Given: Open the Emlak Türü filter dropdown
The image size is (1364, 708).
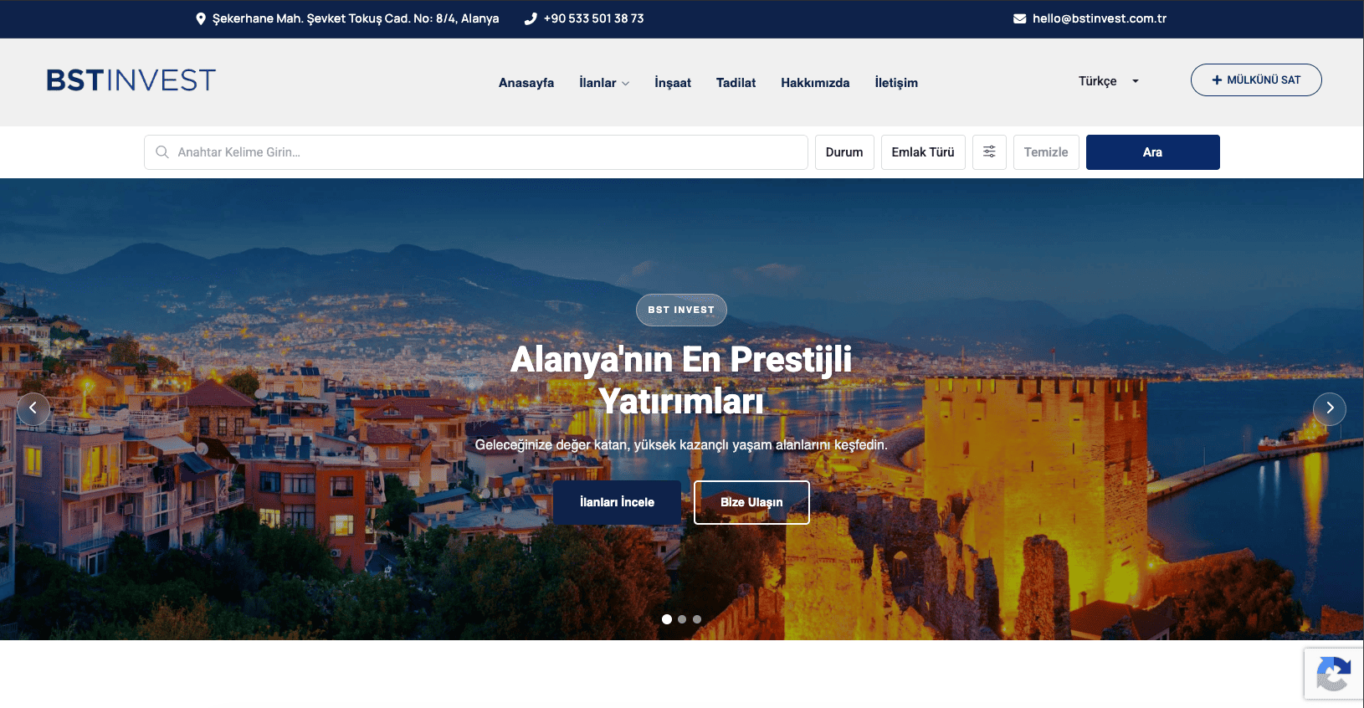Looking at the screenshot, I should (x=923, y=152).
